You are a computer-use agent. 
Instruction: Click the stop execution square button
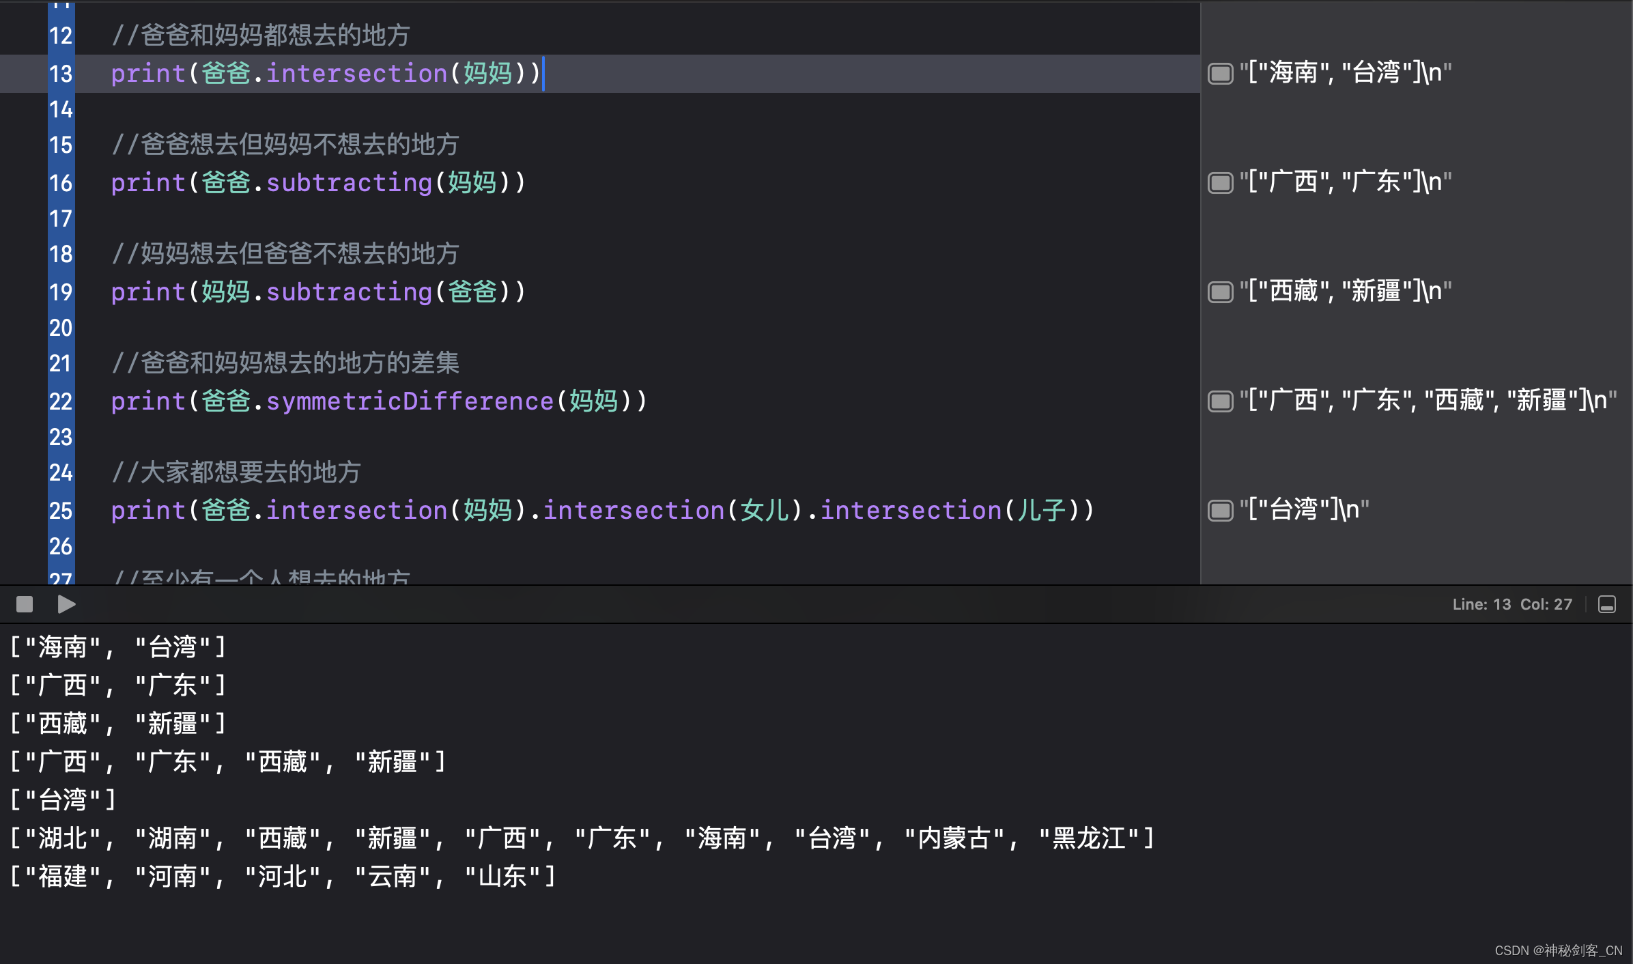[25, 604]
